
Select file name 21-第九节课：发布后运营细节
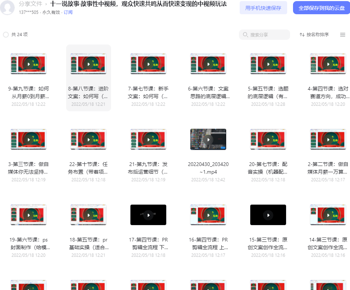tap(148, 168)
